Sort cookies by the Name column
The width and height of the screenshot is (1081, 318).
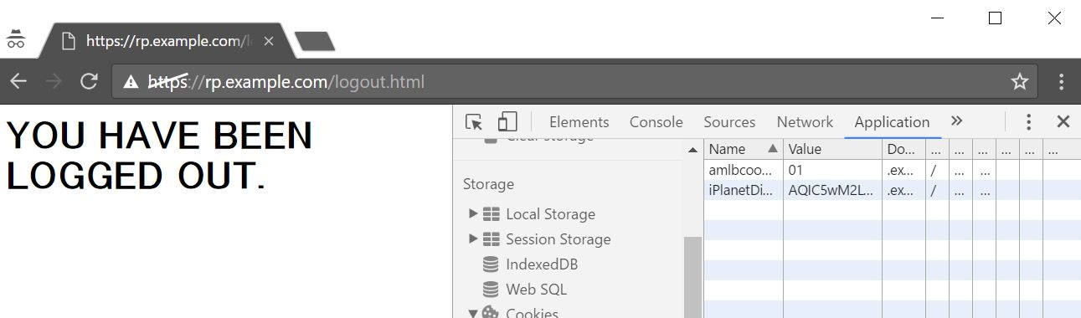[x=744, y=149]
